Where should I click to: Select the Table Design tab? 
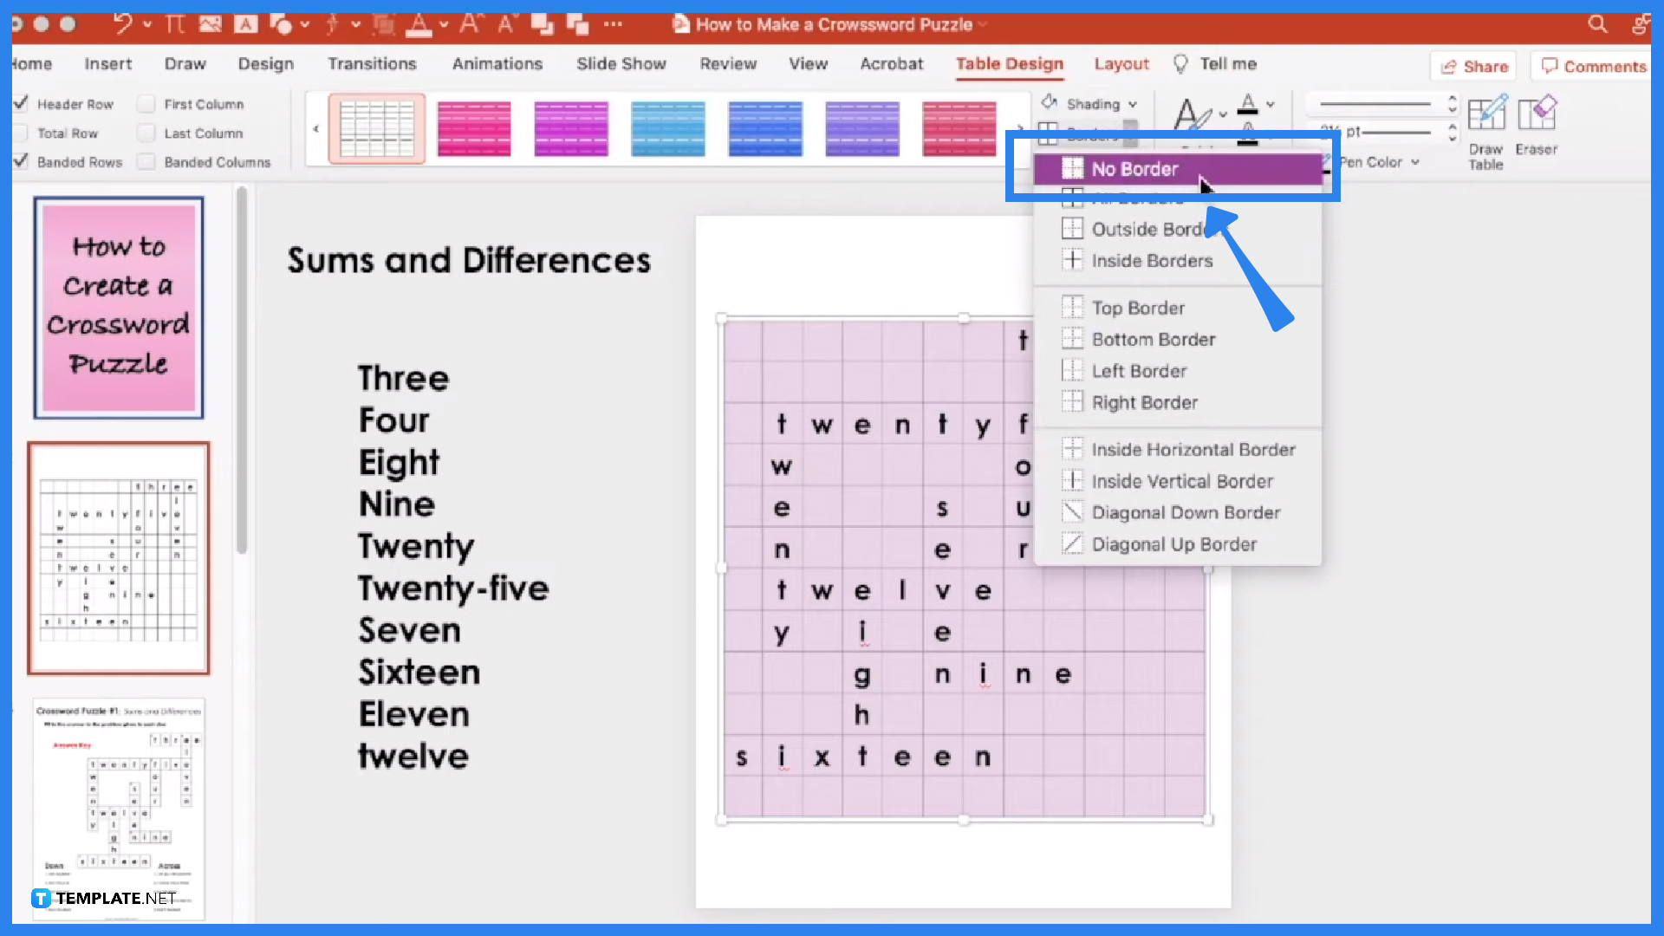pyautogui.click(x=1009, y=63)
